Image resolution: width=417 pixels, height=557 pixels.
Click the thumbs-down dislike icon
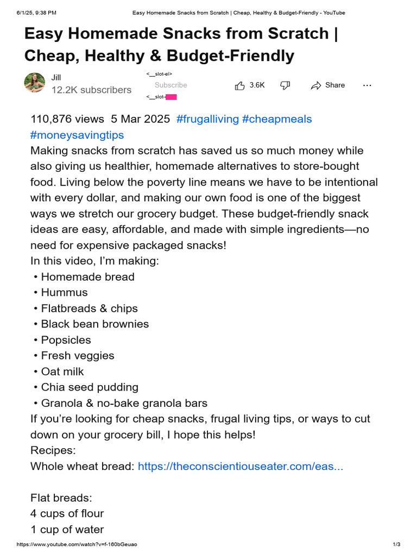pos(285,85)
